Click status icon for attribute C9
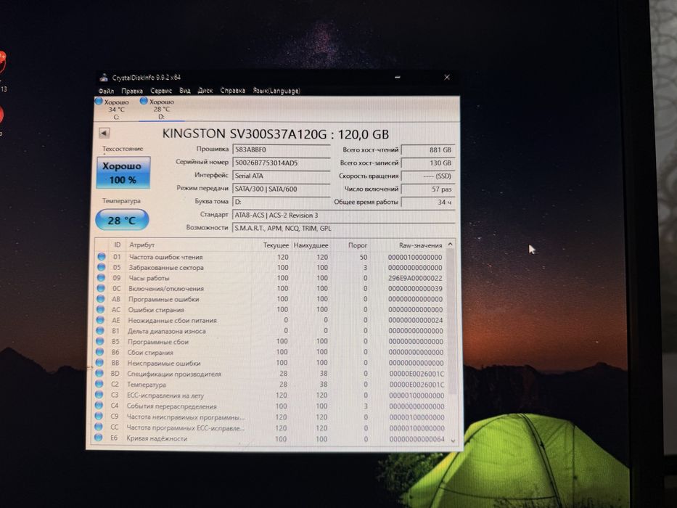This screenshot has width=677, height=508. [99, 417]
